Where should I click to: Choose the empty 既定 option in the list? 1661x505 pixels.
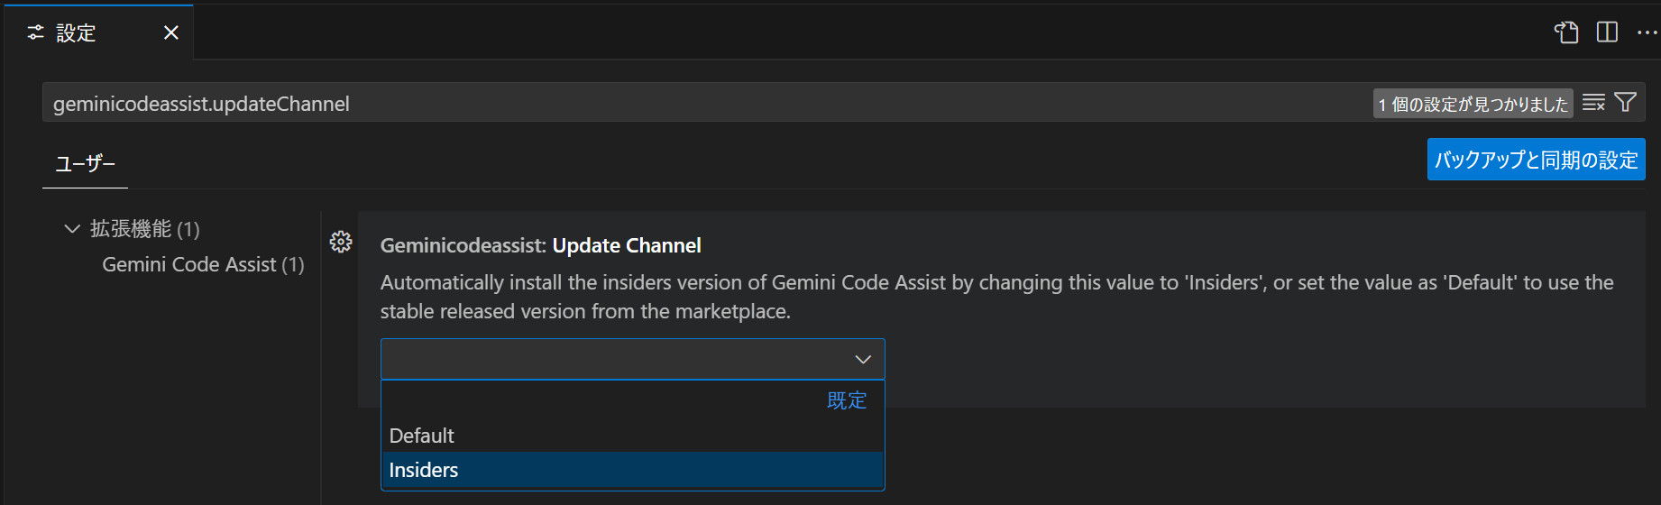coord(633,400)
